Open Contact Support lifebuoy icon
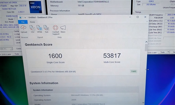This screenshot has width=175, height=105. tap(55, 28)
